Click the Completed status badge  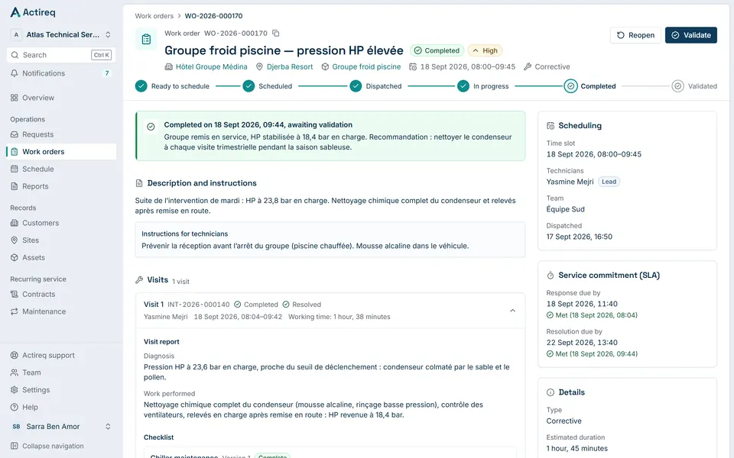(x=437, y=50)
